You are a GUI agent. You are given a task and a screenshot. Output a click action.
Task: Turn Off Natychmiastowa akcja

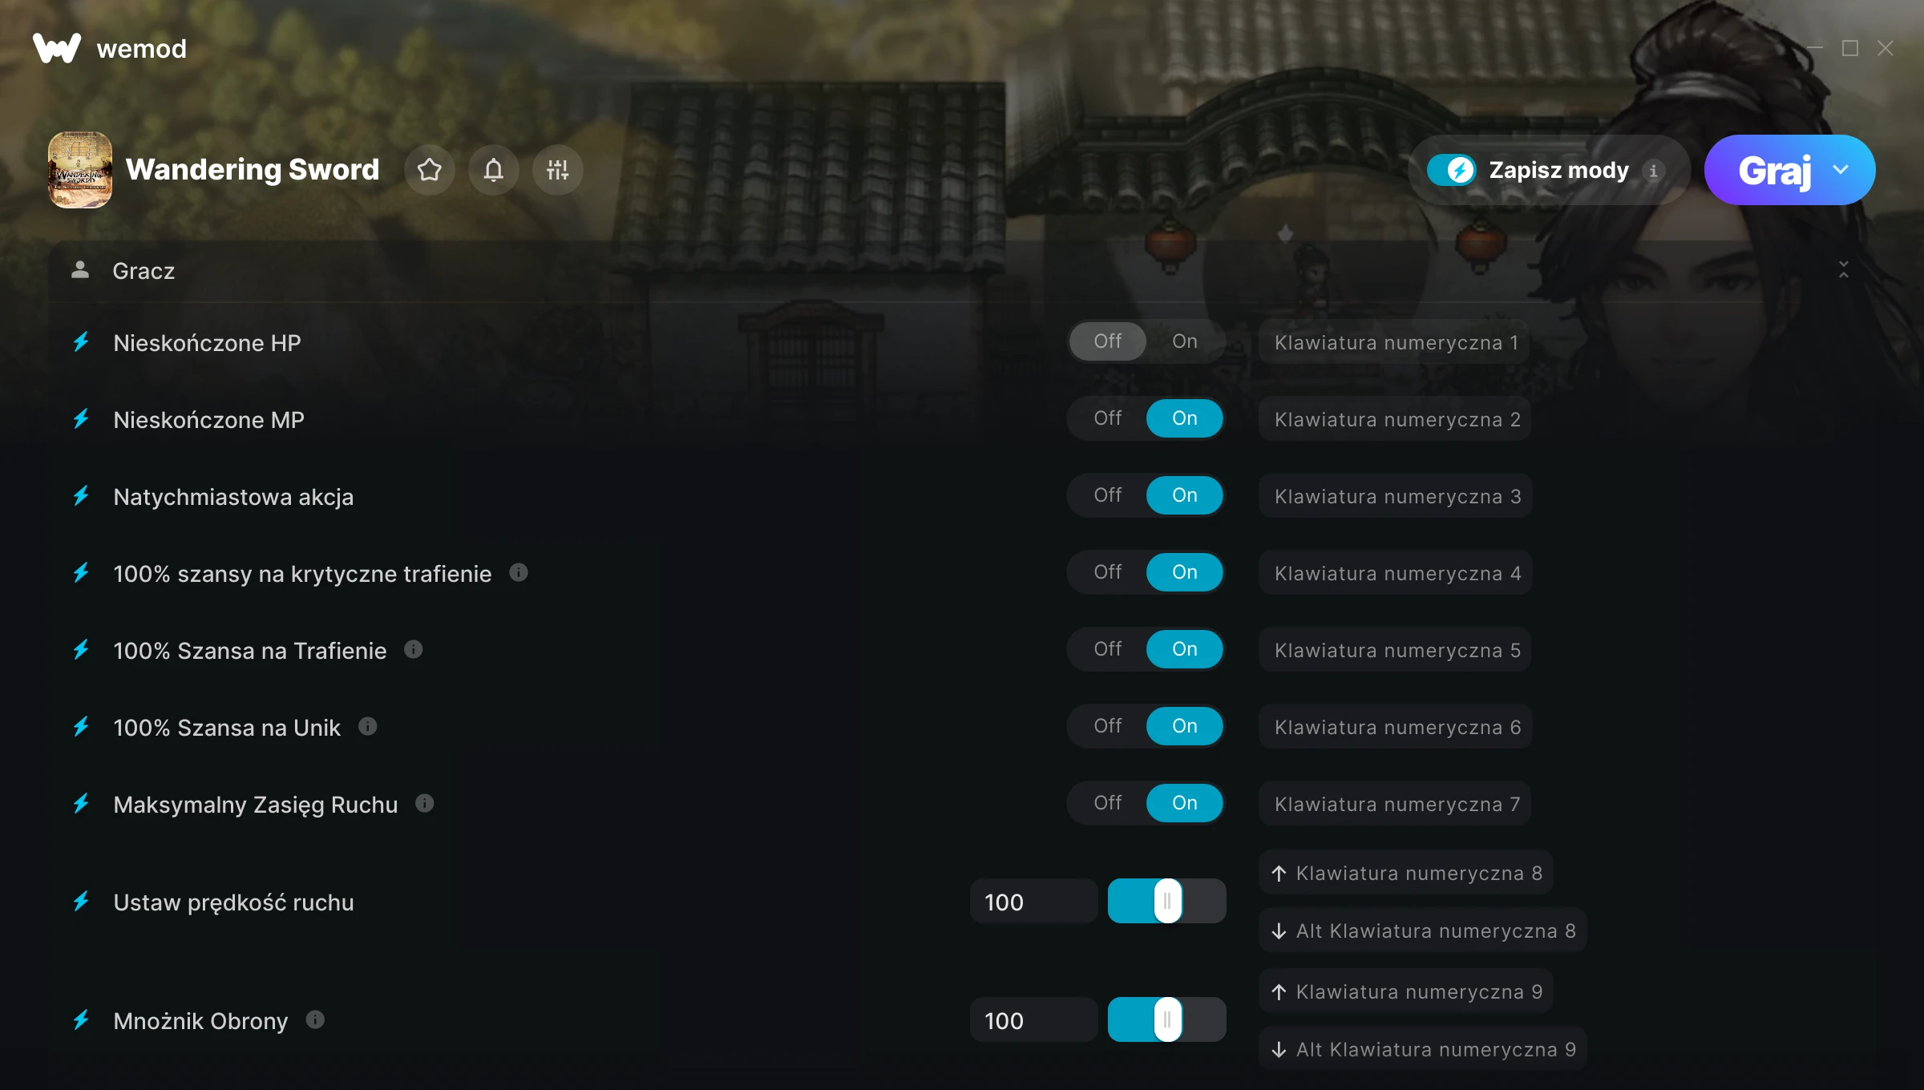tap(1108, 495)
